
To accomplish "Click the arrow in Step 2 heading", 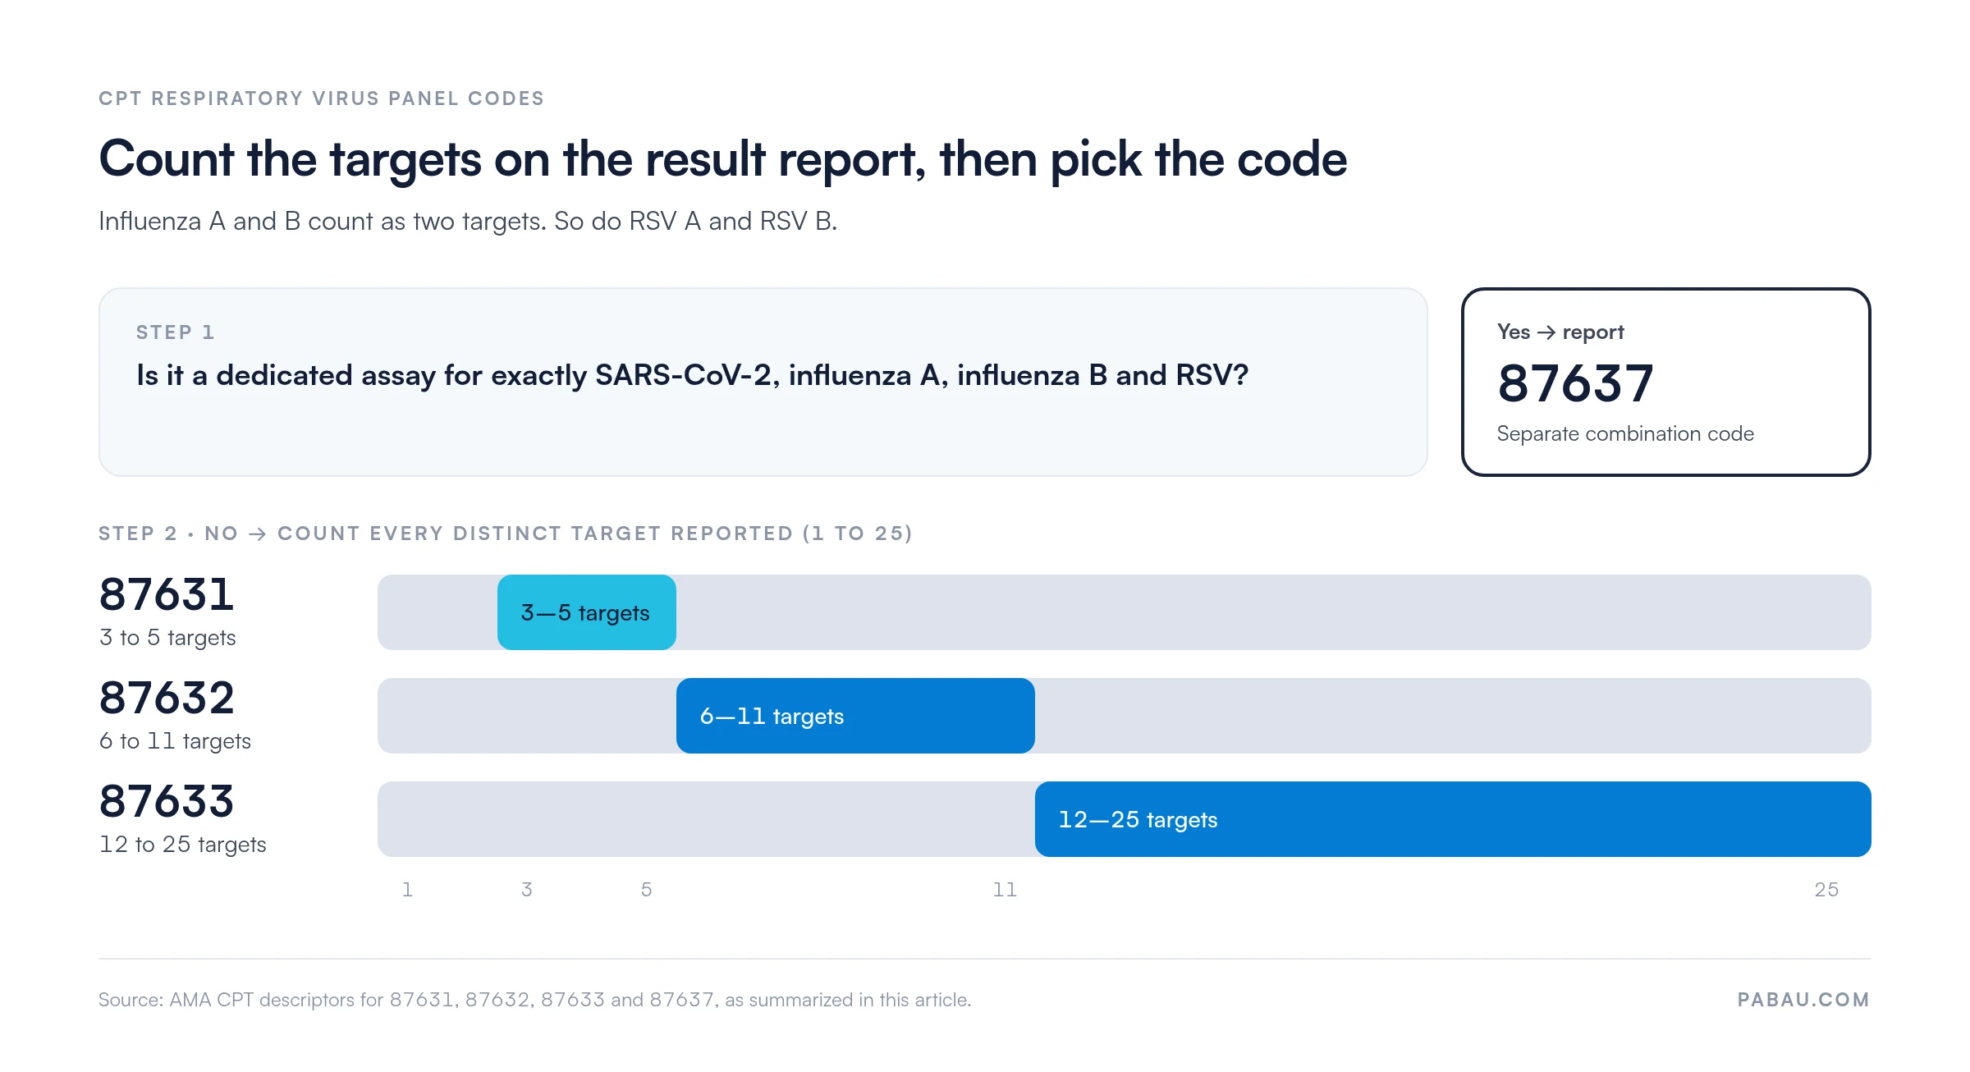I will (x=258, y=534).
